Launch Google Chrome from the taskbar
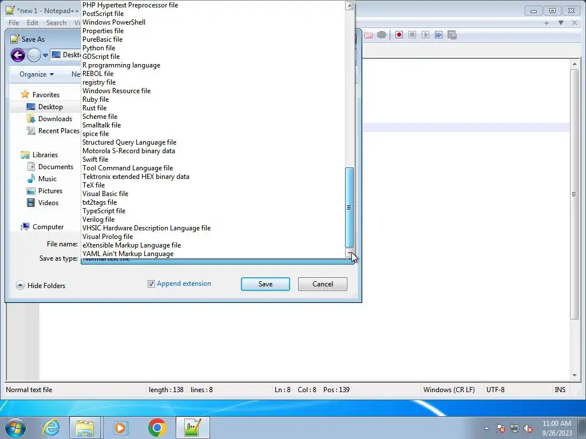Image resolution: width=586 pixels, height=439 pixels. tap(157, 428)
